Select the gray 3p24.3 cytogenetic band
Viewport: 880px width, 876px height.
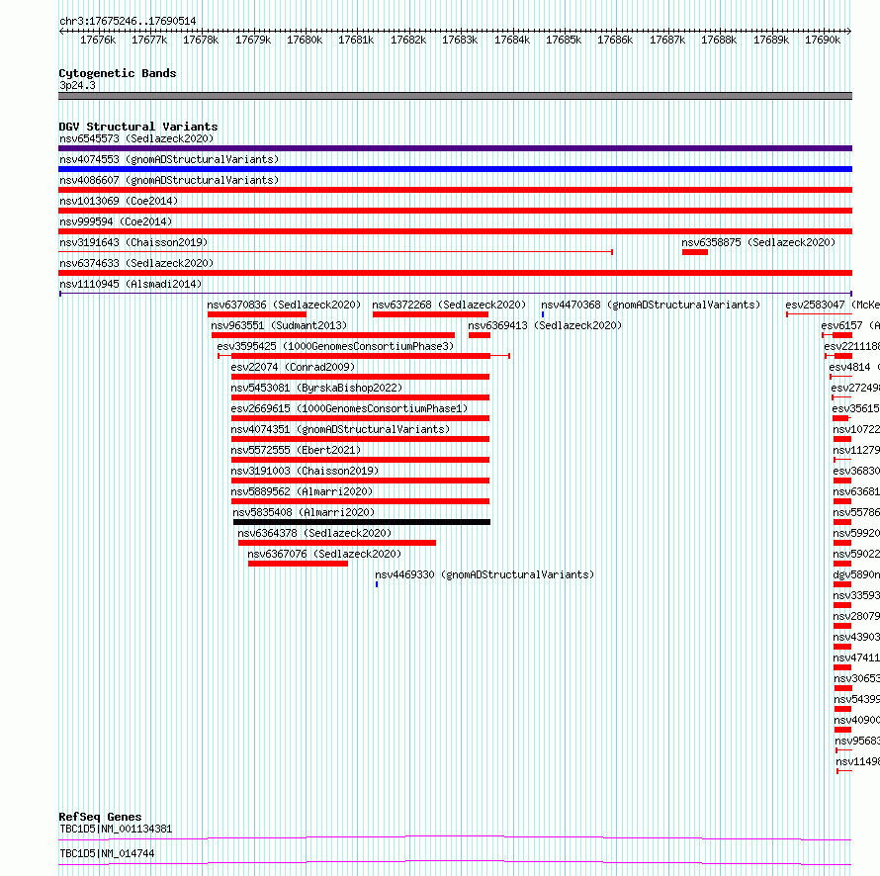pyautogui.click(x=455, y=97)
